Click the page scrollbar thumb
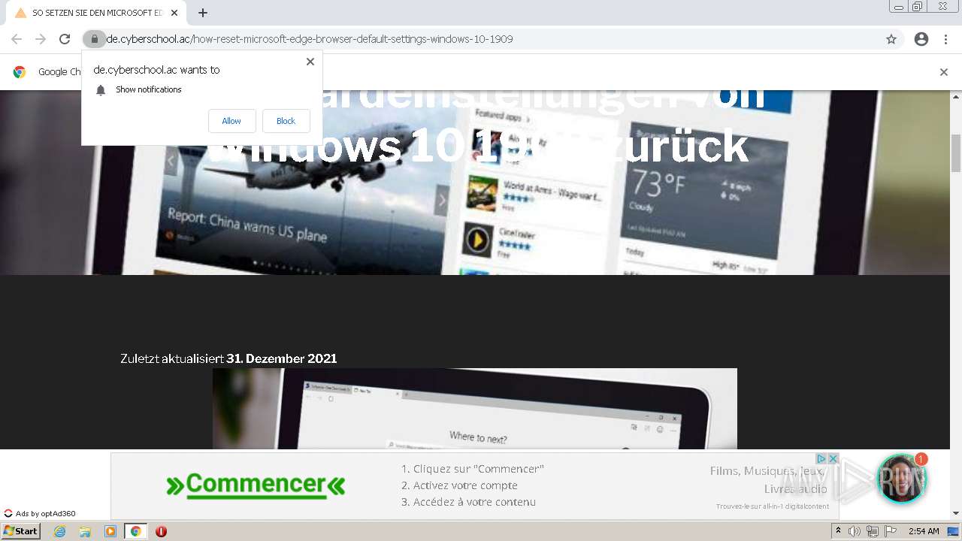This screenshot has height=541, width=962. coord(956,153)
